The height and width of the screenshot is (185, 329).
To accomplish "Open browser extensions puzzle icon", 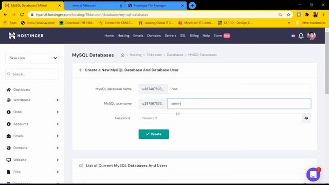I will point(307,15).
